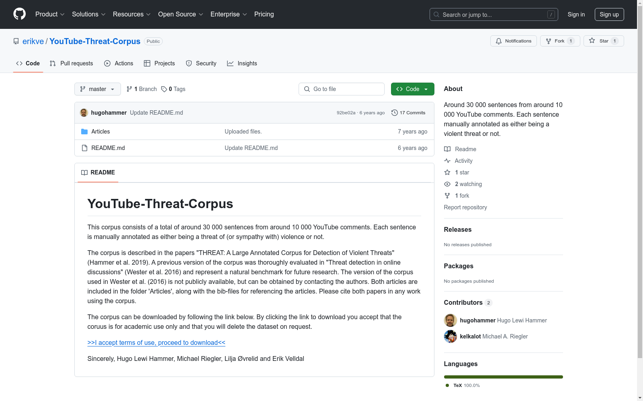Focus the Search or jump to field
The height and width of the screenshot is (401, 643).
[x=494, y=14]
